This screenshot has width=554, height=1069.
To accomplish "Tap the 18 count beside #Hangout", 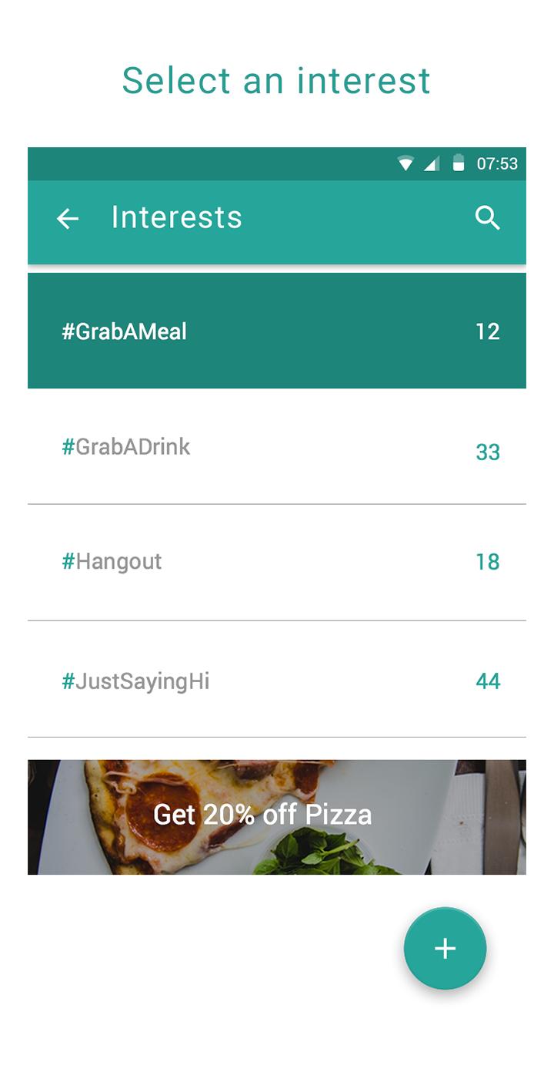I will (488, 562).
